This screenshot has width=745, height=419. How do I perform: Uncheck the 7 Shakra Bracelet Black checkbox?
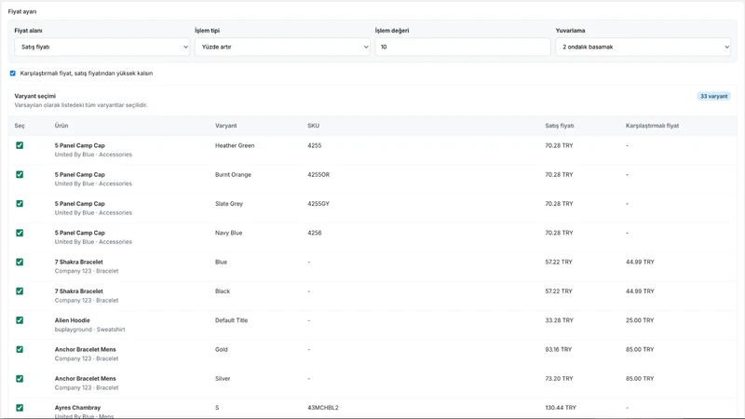[x=20, y=291]
